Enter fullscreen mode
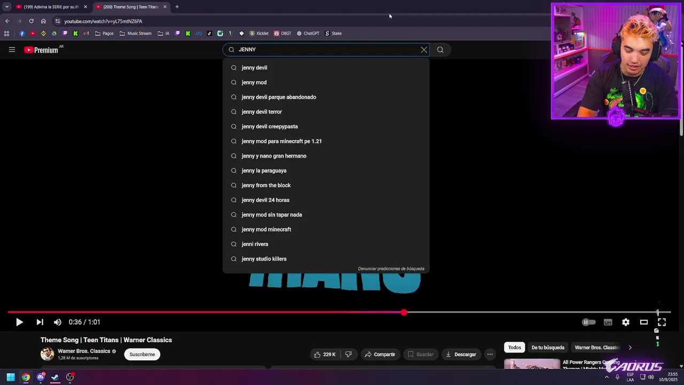Viewport: 684px width, 385px height. [662, 322]
